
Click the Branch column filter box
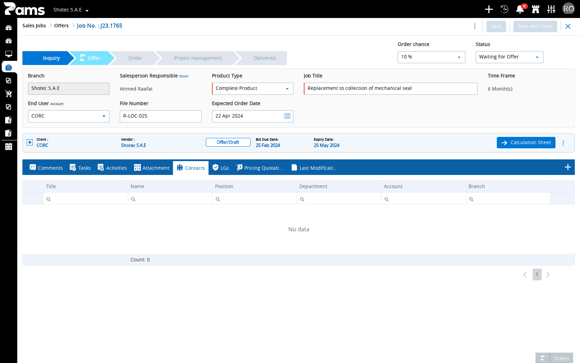pyautogui.click(x=508, y=199)
